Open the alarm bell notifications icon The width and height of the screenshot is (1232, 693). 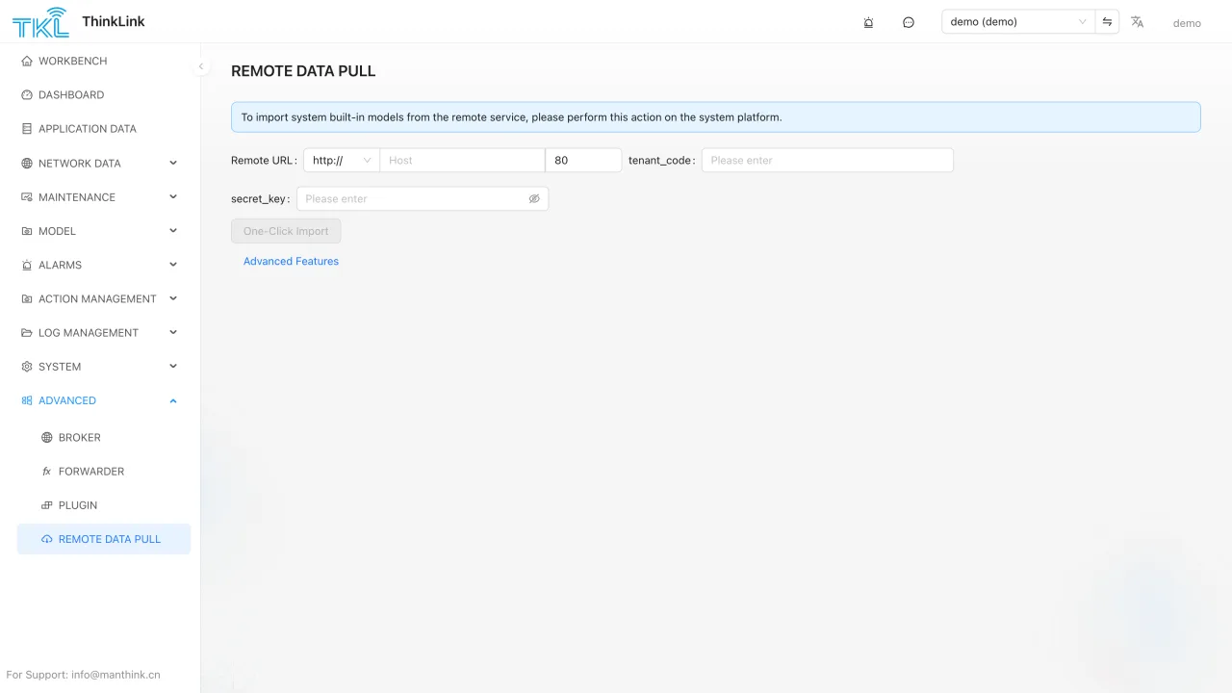868,22
